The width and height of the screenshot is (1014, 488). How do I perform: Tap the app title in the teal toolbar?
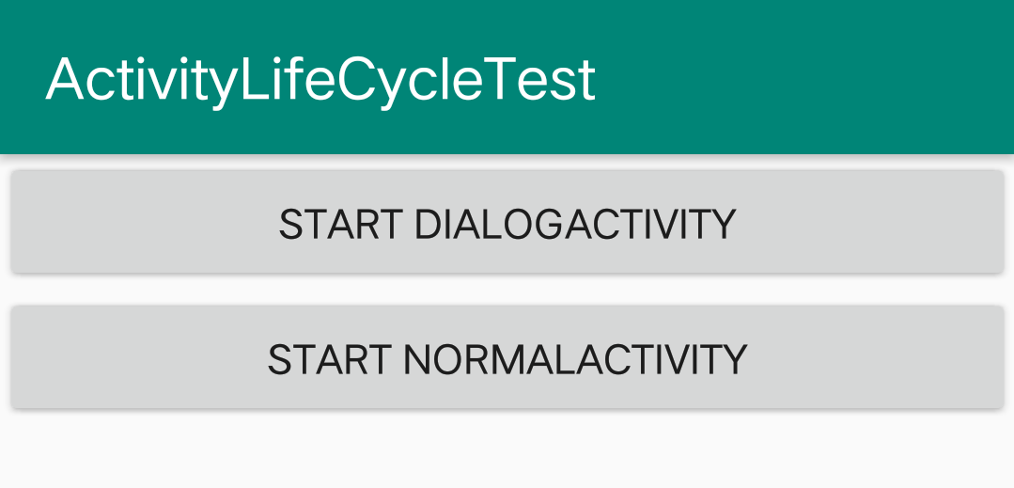tap(320, 79)
